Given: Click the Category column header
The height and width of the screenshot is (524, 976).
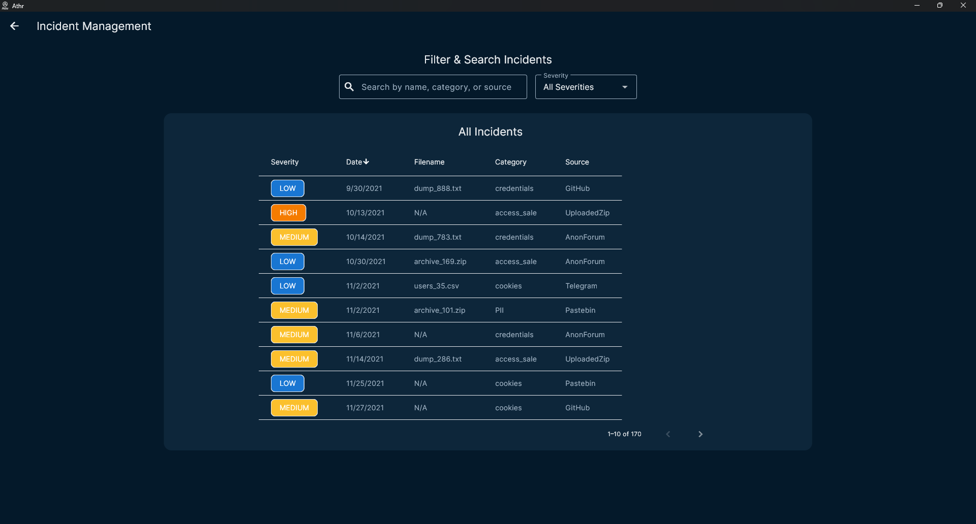Looking at the screenshot, I should click(x=511, y=162).
